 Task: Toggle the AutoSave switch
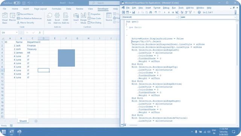coord(17,3)
